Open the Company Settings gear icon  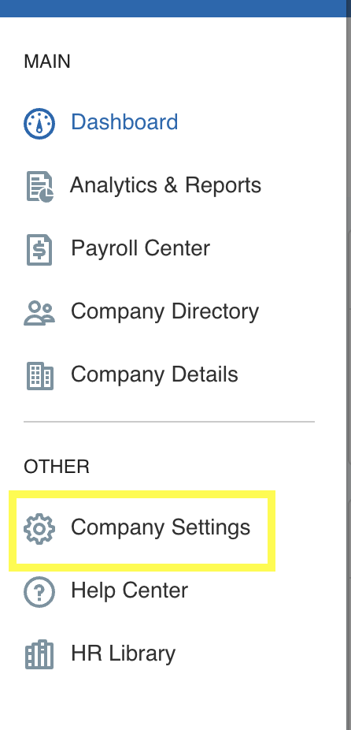pos(39,529)
